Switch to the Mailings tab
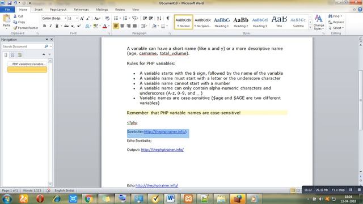 [102, 10]
